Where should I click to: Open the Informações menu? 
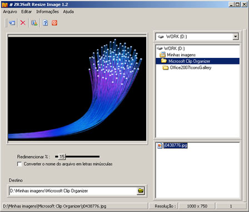pyautogui.click(x=47, y=12)
